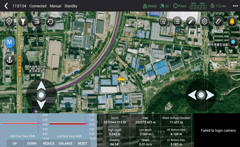Tap the East coordinate value 252573.431 m
Viewport: 240px width, 147px height.
tap(146, 122)
